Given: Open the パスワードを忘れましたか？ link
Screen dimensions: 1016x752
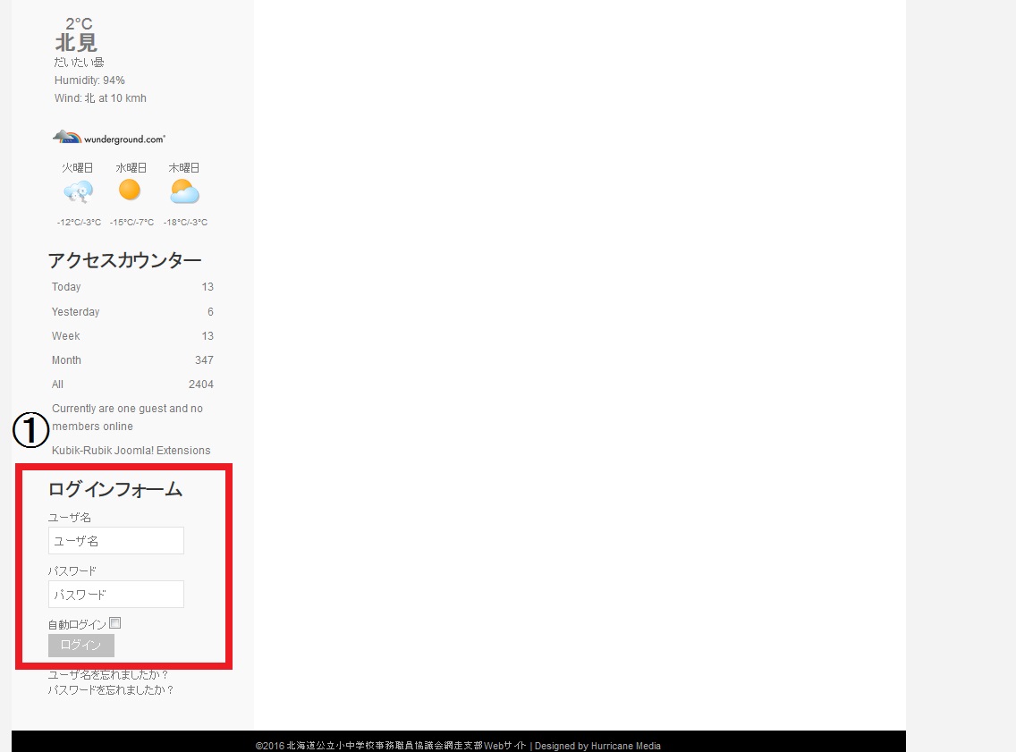Looking at the screenshot, I should pos(111,690).
